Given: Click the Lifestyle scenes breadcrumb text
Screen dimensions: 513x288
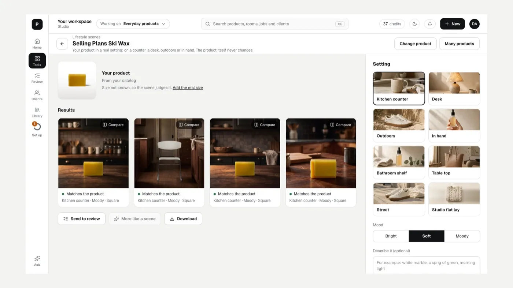Looking at the screenshot, I should point(86,37).
